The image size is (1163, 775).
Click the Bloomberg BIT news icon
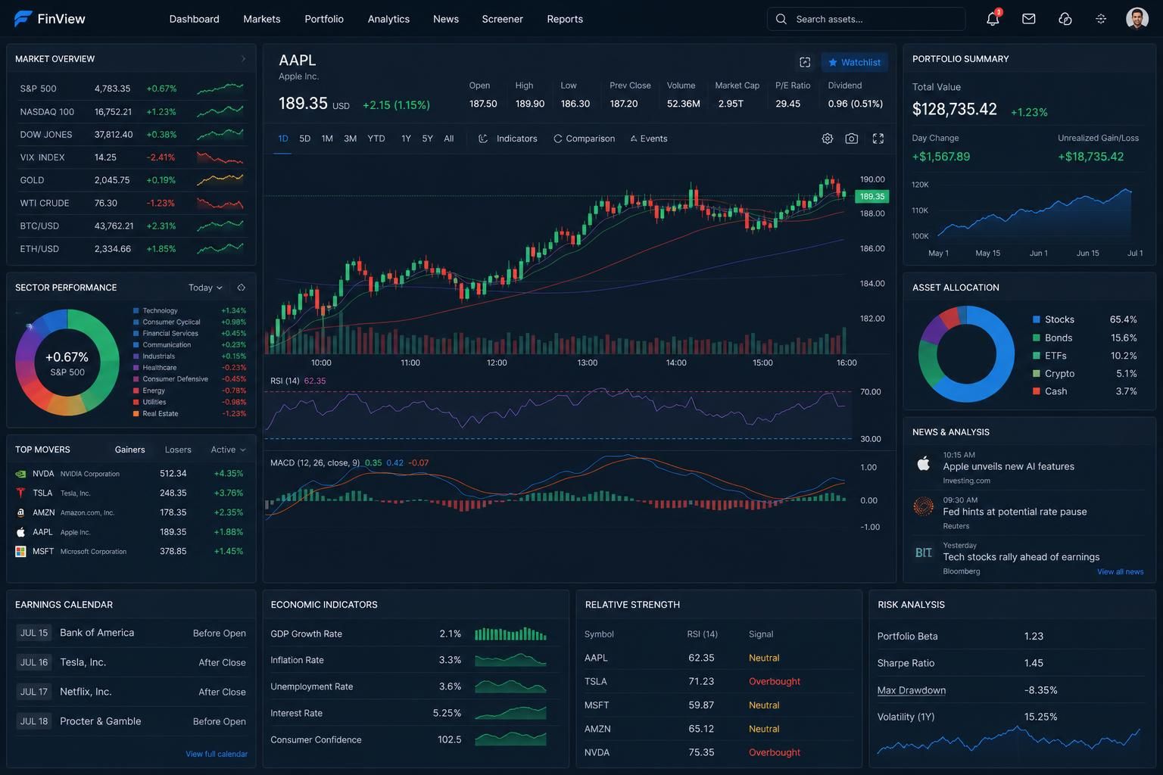point(923,552)
